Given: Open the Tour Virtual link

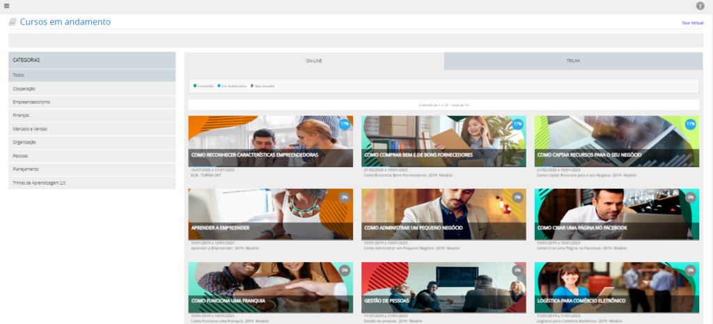Looking at the screenshot, I should tap(692, 23).
